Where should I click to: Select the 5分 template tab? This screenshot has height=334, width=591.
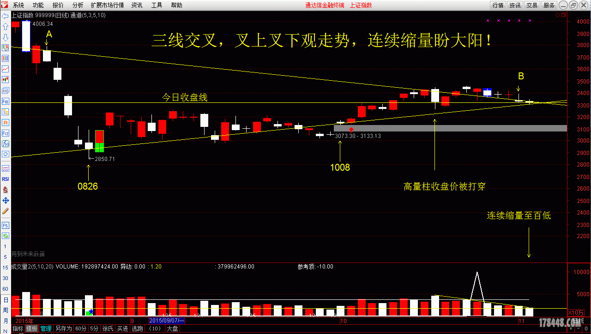coord(94,329)
